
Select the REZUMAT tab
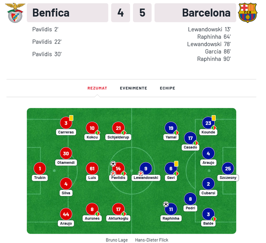tap(97, 88)
